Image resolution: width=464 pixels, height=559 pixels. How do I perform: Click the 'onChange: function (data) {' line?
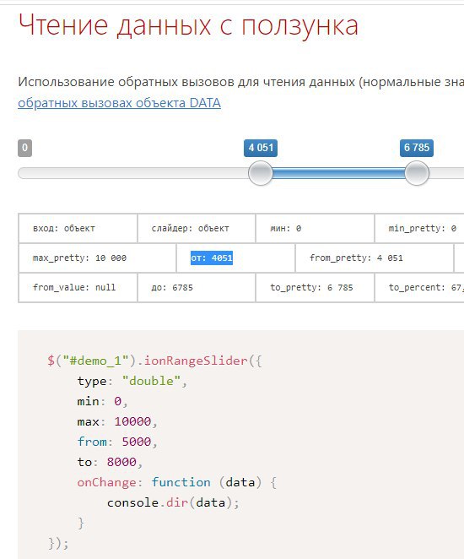(x=176, y=483)
